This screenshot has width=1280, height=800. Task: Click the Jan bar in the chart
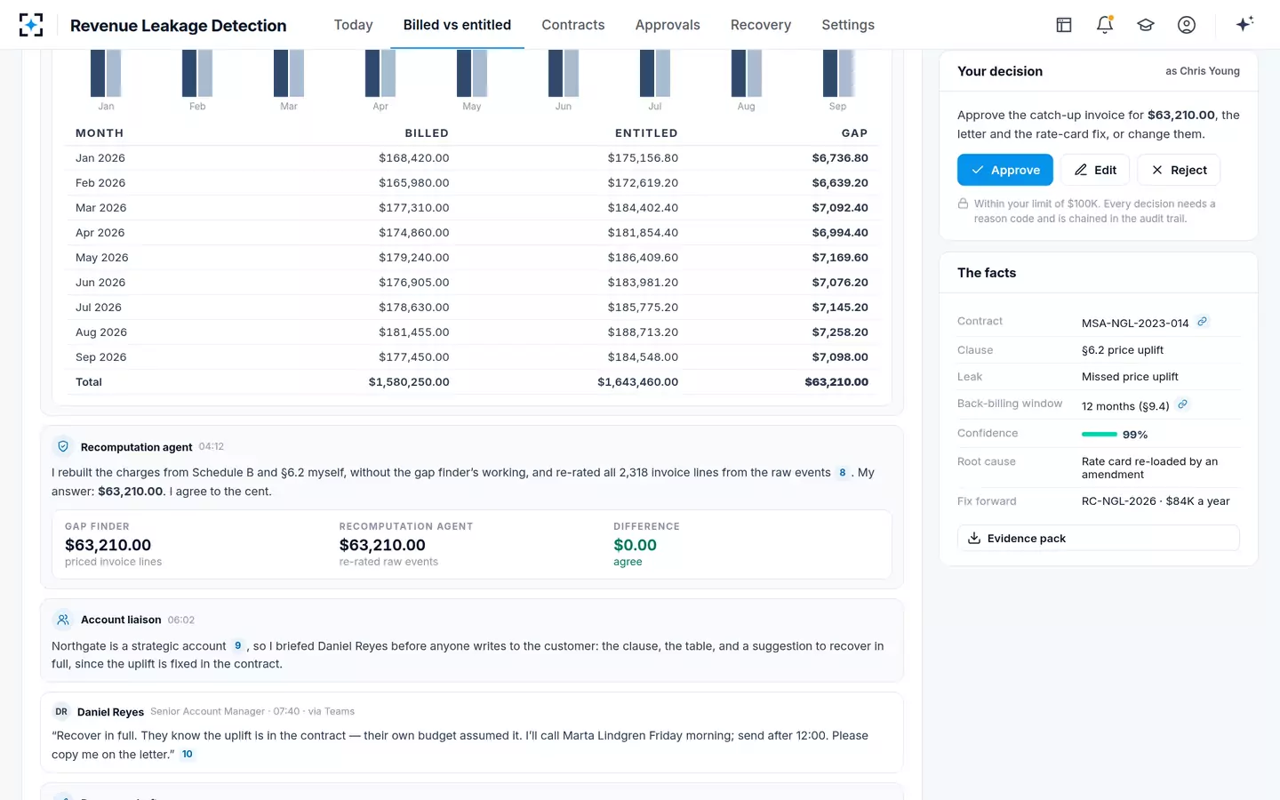point(106,73)
